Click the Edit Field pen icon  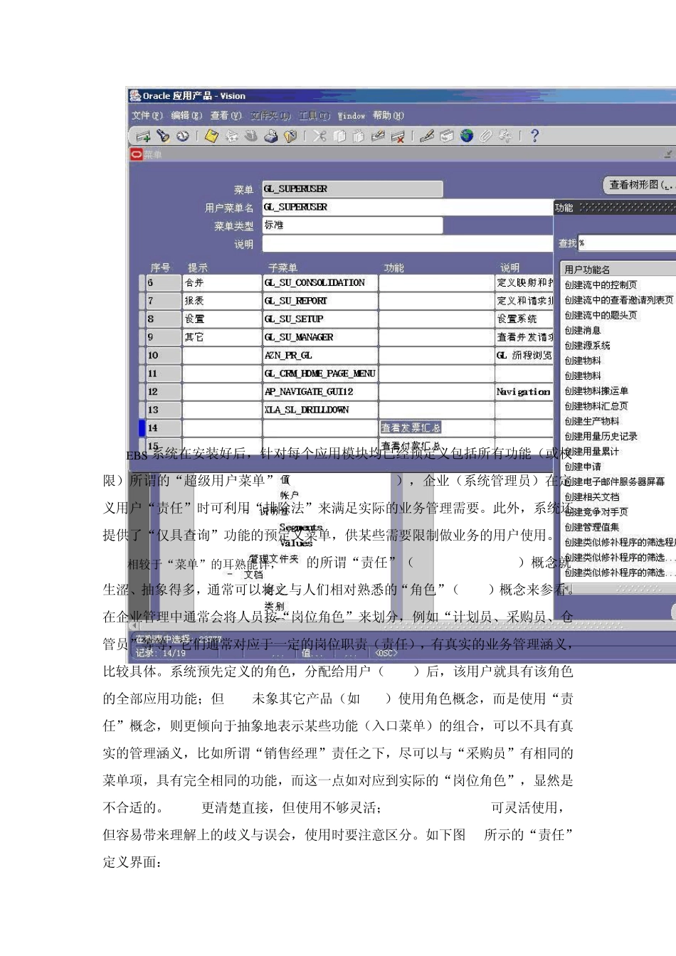pyautogui.click(x=427, y=136)
